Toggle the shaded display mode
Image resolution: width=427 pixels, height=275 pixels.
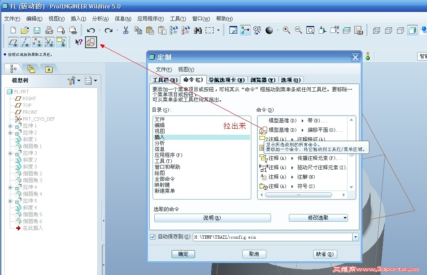coord(412,30)
